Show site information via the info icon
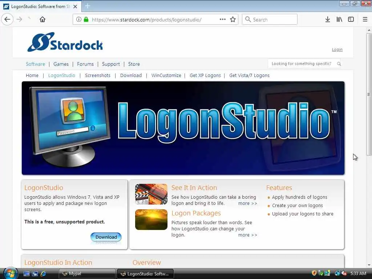Screen dimensions: 372x279 pos(79,20)
